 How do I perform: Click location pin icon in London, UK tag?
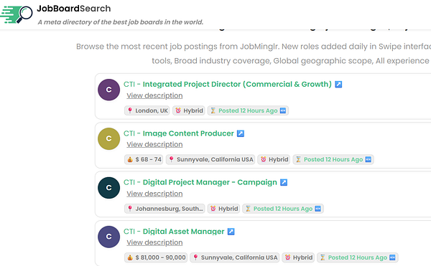tap(130, 110)
